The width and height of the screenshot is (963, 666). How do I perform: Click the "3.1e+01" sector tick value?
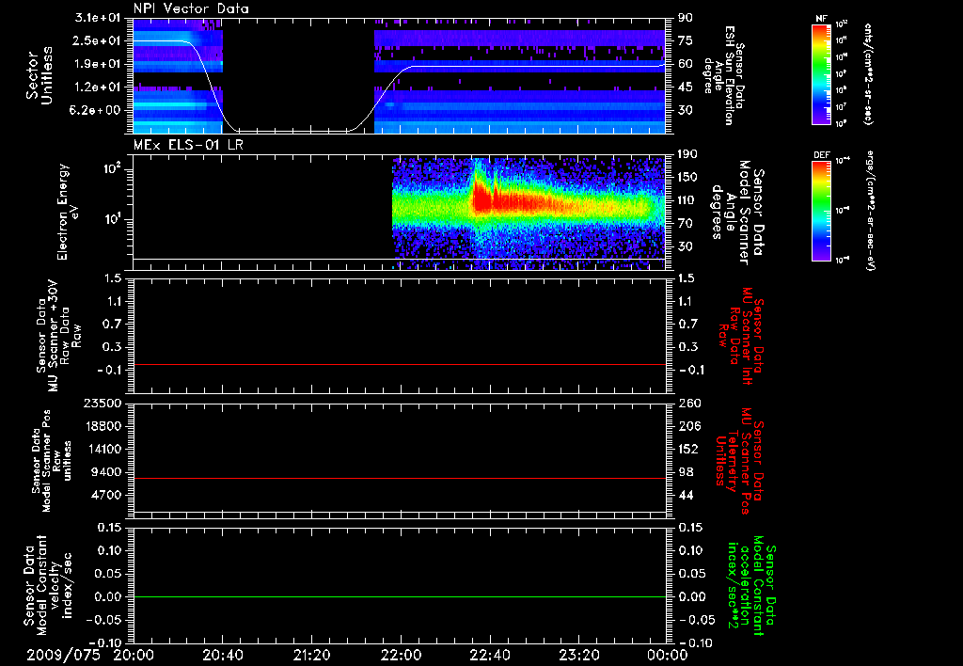pyautogui.click(x=98, y=18)
